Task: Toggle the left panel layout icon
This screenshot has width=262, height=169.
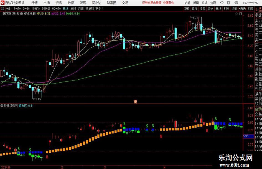Action: [2, 8]
